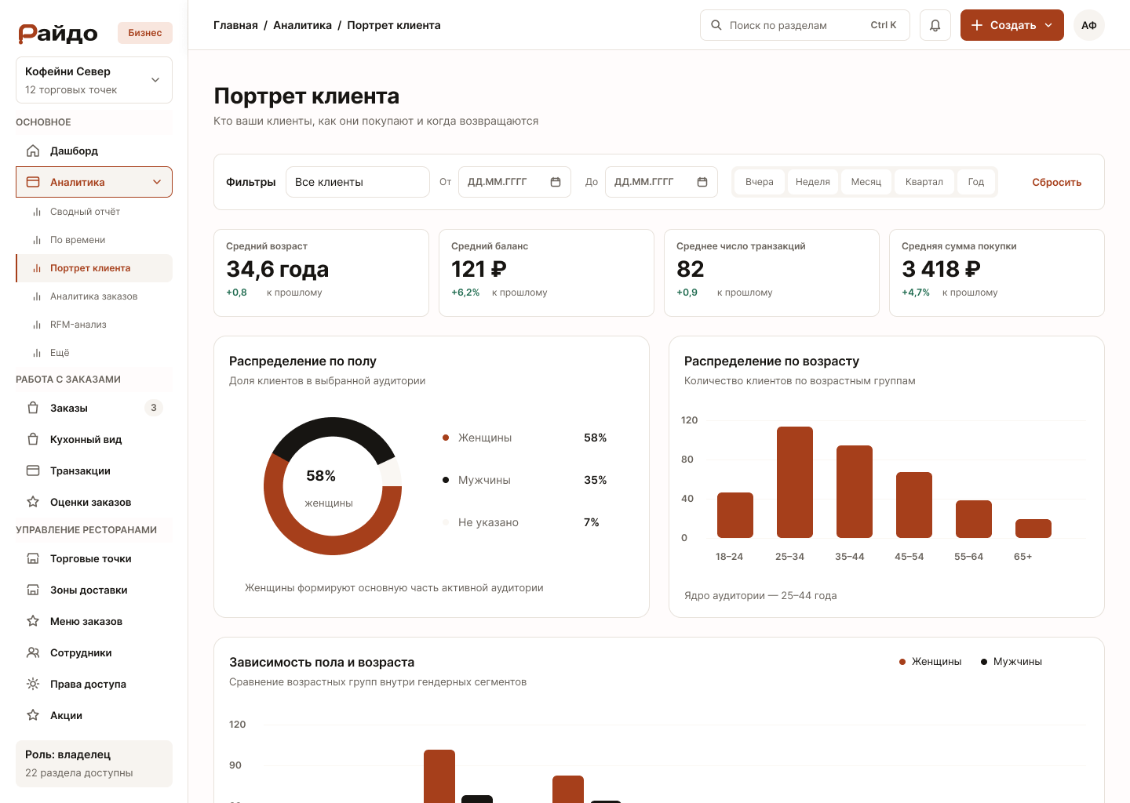Open RFM-анализ submenu item

coord(94,325)
